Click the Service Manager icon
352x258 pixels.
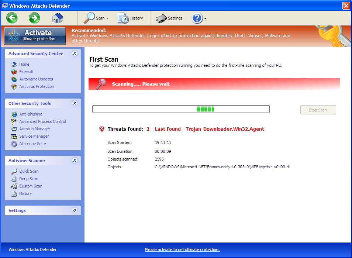pos(14,137)
